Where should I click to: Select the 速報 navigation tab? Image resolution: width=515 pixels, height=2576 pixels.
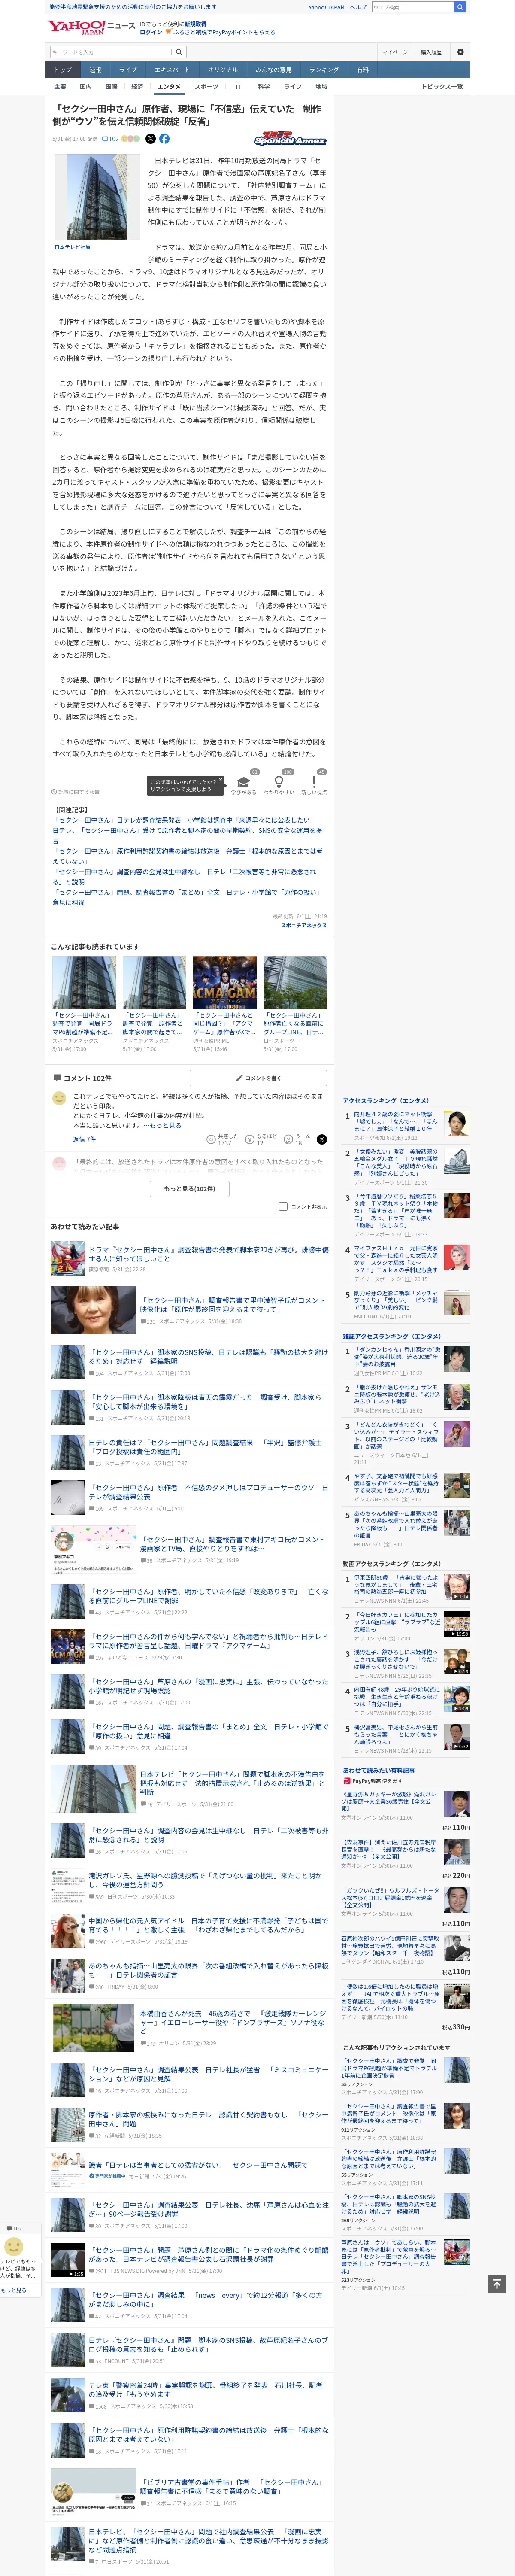(95, 70)
